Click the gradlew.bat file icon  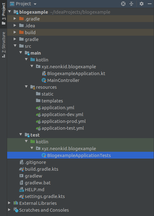[x=21, y=183]
